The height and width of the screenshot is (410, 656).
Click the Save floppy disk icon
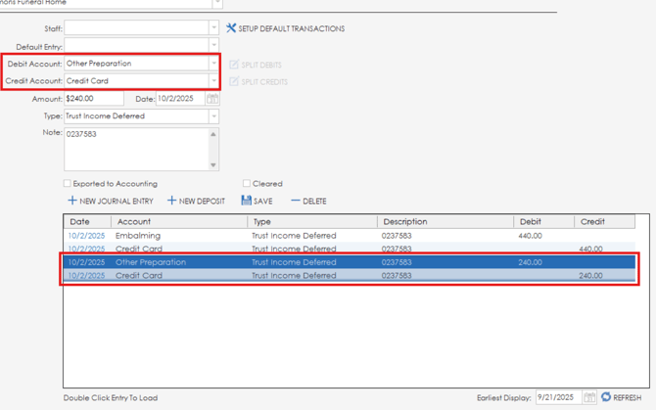(x=247, y=201)
